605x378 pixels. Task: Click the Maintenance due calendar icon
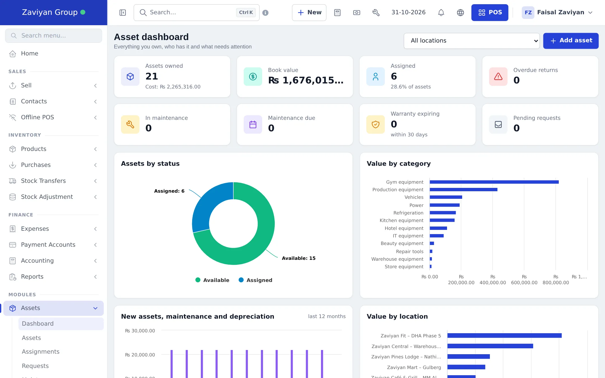(253, 124)
